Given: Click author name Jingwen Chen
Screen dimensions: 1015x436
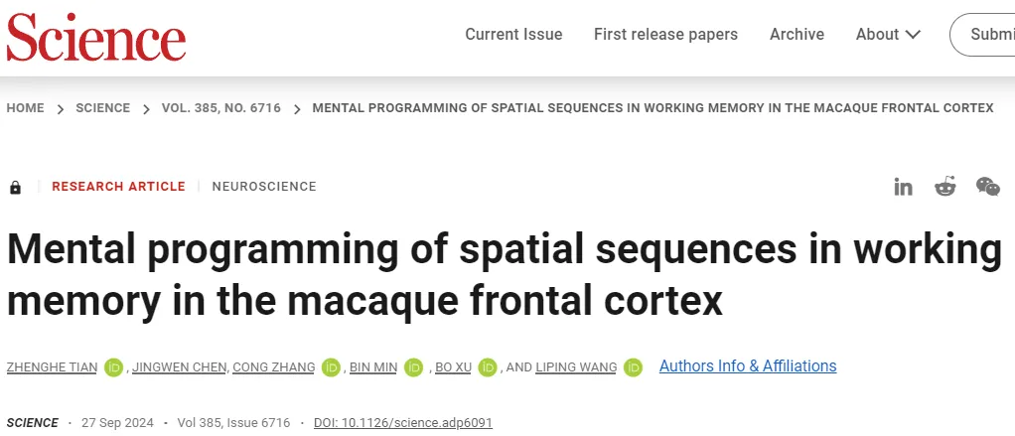Looking at the screenshot, I should point(180,367).
